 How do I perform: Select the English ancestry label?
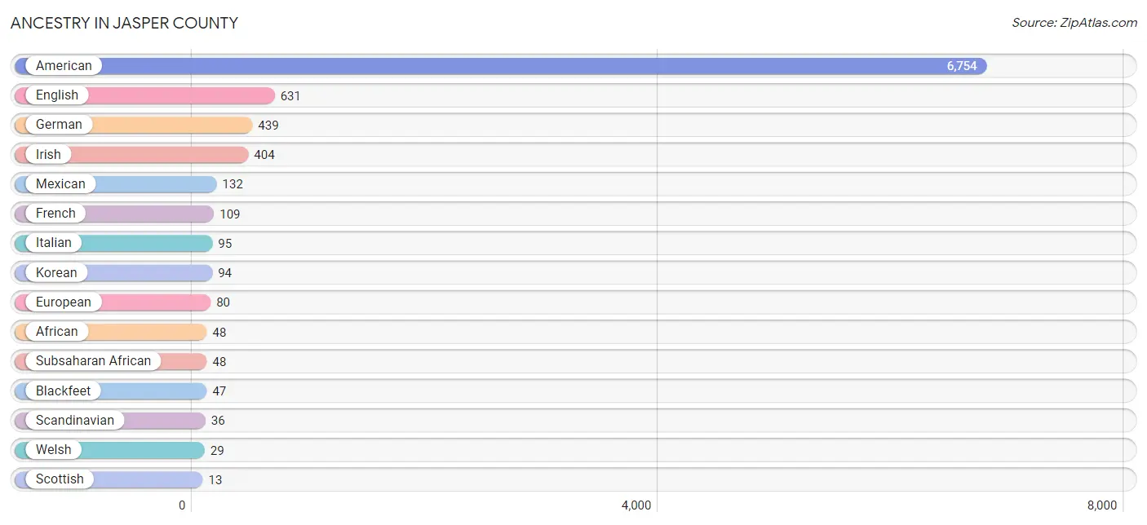point(57,95)
